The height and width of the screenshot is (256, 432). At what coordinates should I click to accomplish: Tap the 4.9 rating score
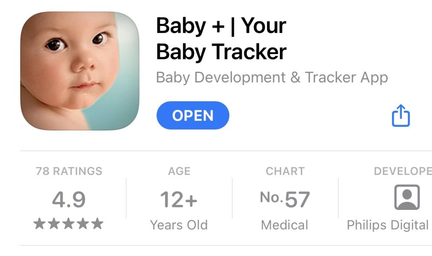pyautogui.click(x=69, y=200)
